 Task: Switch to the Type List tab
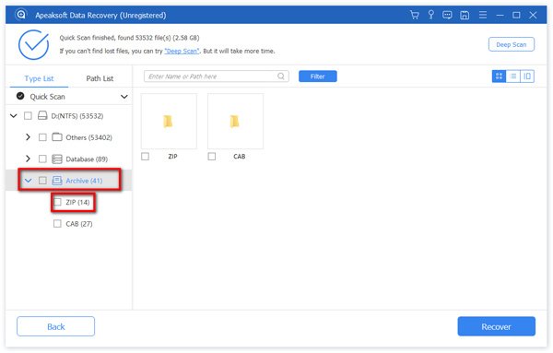coord(39,78)
